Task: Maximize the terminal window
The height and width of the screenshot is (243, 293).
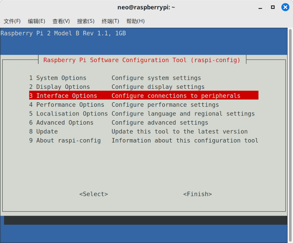Action: [273, 7]
